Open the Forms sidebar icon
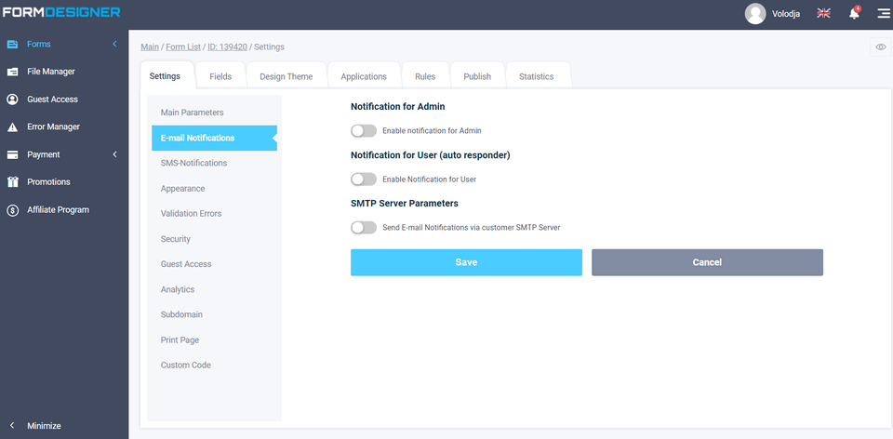The image size is (893, 439). pos(12,44)
